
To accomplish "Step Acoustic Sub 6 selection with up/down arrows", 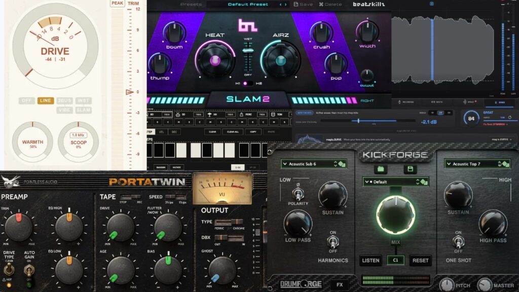I will coord(336,164).
